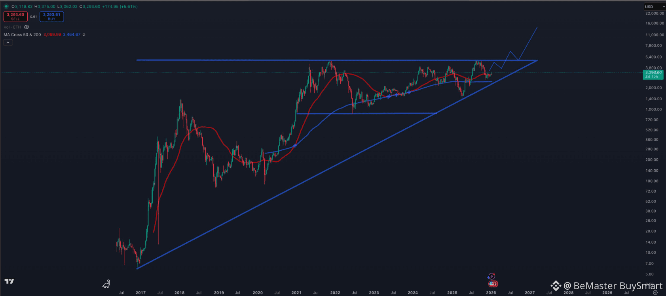666x296 pixels.
Task: Click the 0.01 spread value
Action: tap(34, 17)
